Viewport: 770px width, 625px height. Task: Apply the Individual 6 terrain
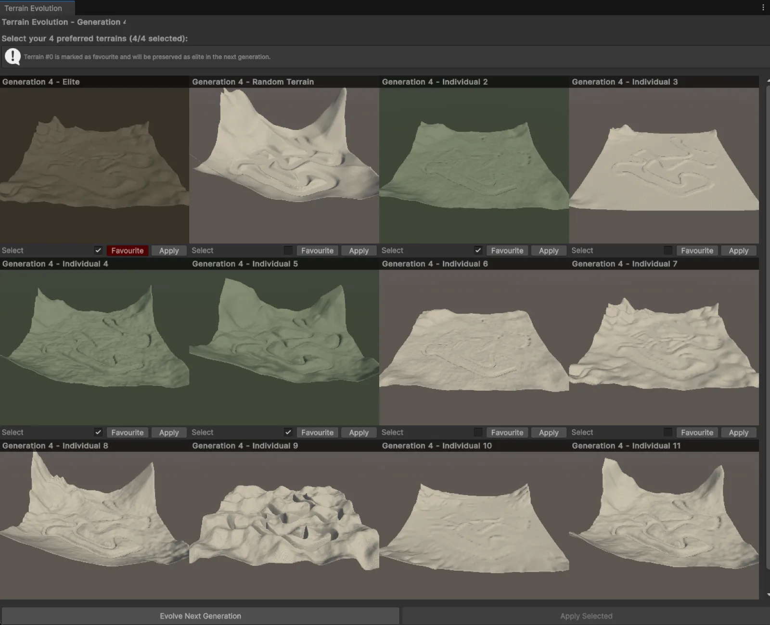[x=549, y=433]
